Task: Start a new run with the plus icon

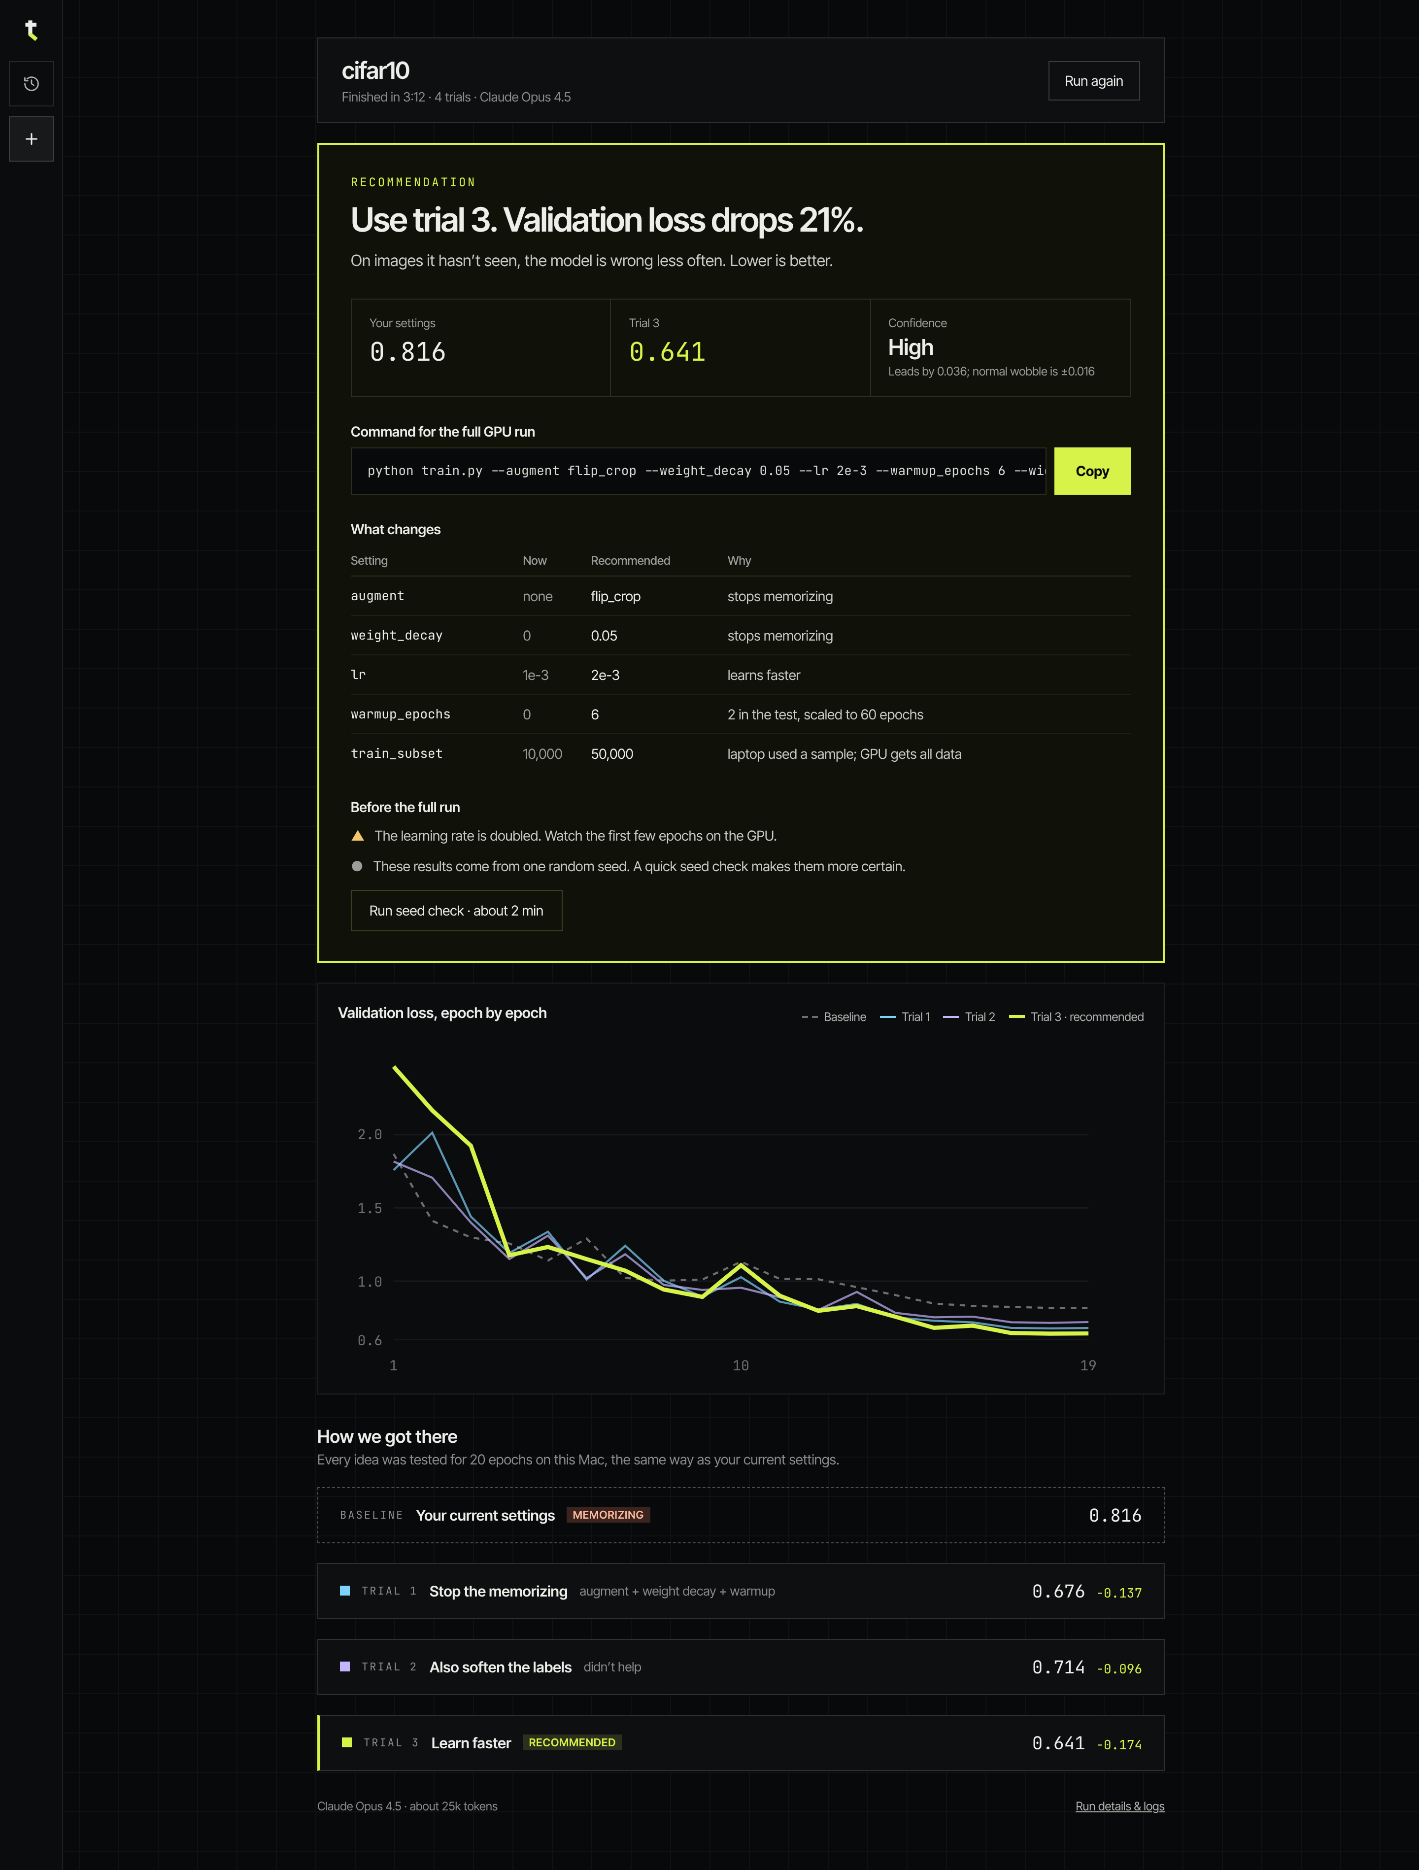Action: (31, 138)
